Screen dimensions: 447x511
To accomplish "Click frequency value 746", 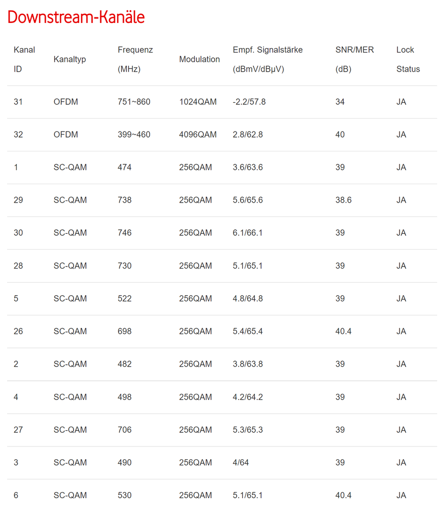I will click(125, 233).
